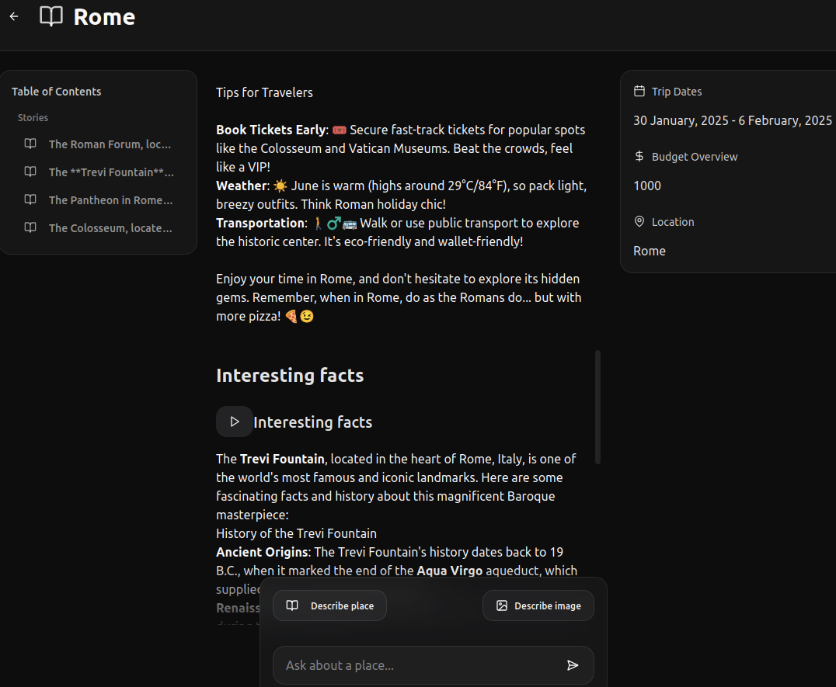Click the calendar icon by Trip Dates
This screenshot has width=836, height=687.
pos(639,92)
